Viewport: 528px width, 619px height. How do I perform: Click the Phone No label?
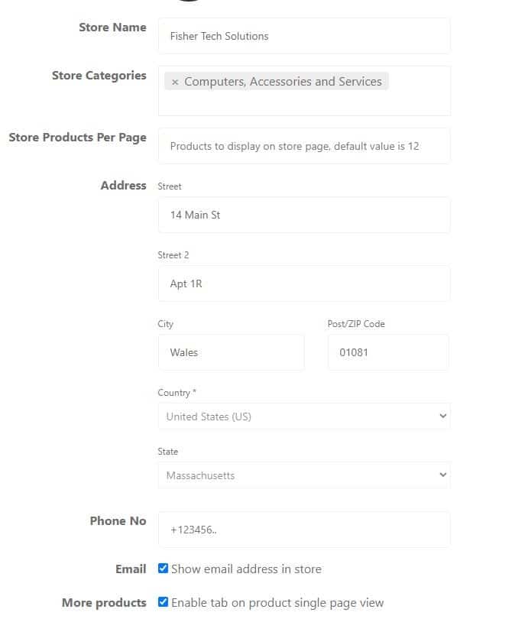pyautogui.click(x=118, y=520)
